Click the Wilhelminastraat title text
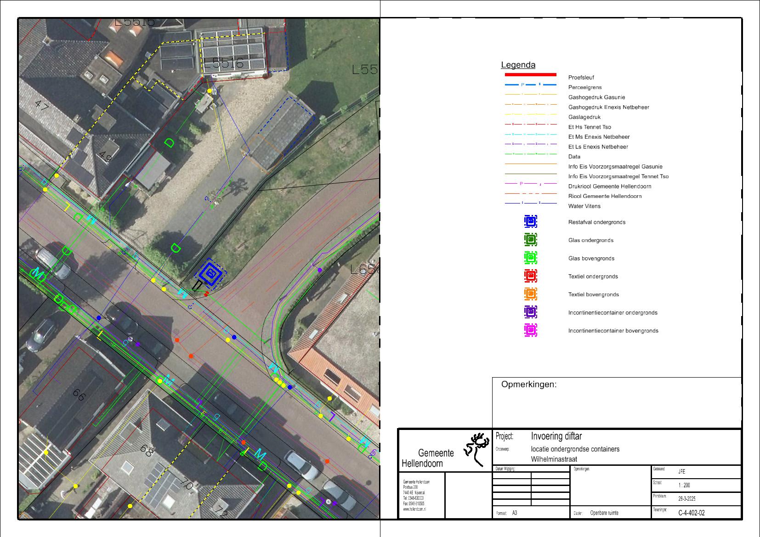Screen dimensions: 760x537 click(x=554, y=459)
